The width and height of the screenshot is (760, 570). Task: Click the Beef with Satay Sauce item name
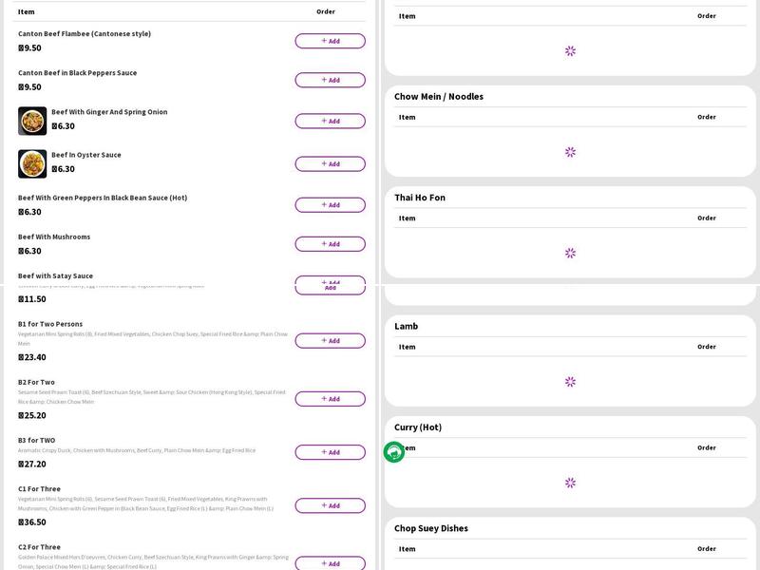click(55, 275)
